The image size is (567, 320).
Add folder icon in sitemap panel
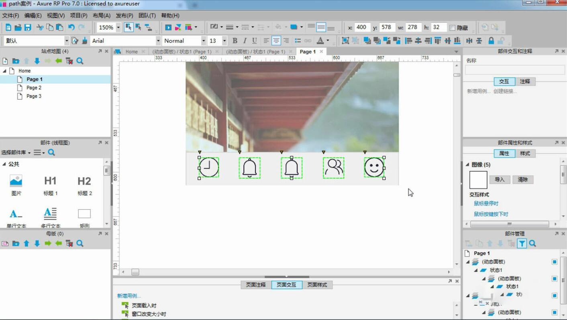click(16, 61)
